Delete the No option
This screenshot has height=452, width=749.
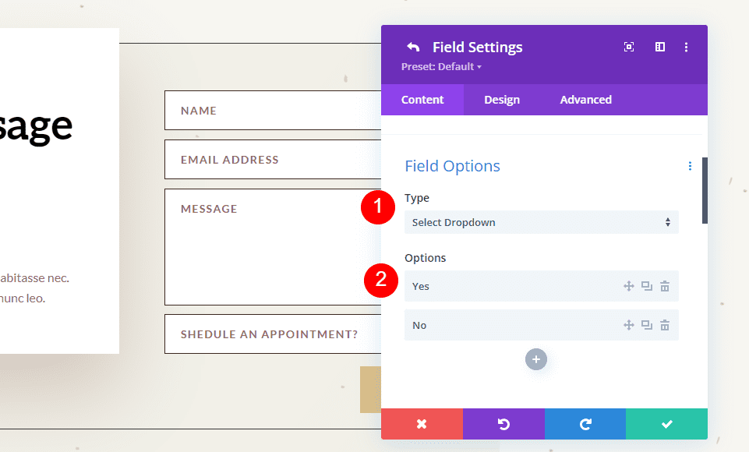[664, 325]
